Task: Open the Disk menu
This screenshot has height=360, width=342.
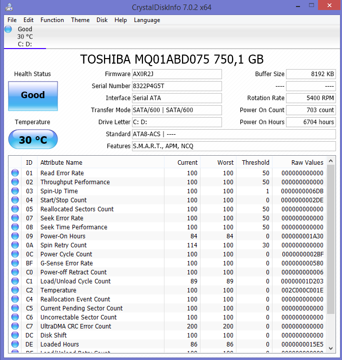Action: tap(102, 20)
